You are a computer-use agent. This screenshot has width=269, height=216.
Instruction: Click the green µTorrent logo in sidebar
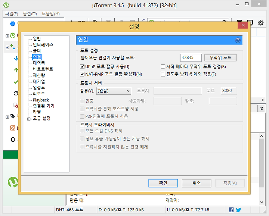click(x=13, y=35)
